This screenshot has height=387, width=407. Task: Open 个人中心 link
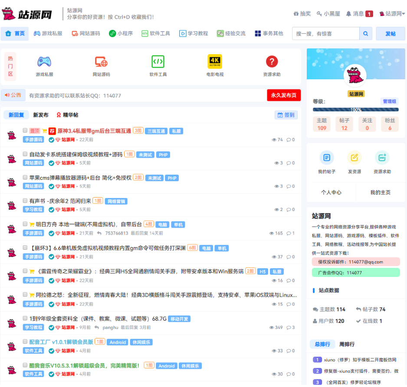(x=331, y=192)
